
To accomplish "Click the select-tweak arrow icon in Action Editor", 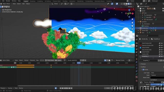I will pos(105,60).
